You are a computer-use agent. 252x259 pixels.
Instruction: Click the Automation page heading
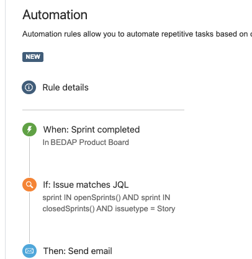[x=55, y=15]
